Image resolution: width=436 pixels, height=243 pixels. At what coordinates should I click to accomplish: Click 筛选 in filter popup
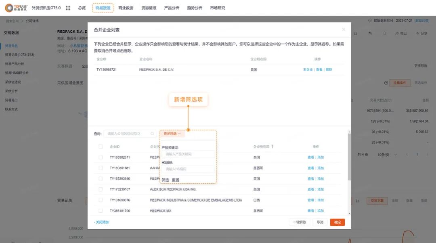[x=166, y=180]
